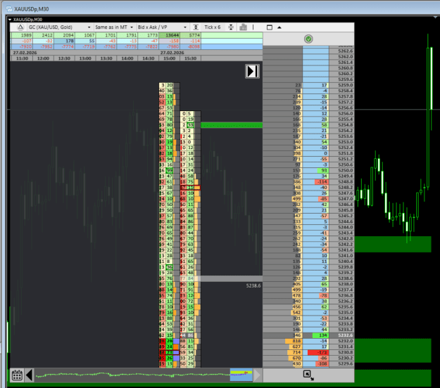Open the 'Bid x Ask / VP' mode dropdown
The width and height of the screenshot is (440, 388).
(x=162, y=27)
